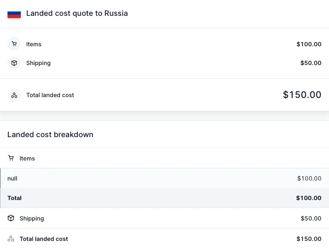
Task: Click the Landed cost breakdown heading
Action: point(50,135)
